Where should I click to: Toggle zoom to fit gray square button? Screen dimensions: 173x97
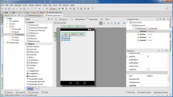[101, 23]
